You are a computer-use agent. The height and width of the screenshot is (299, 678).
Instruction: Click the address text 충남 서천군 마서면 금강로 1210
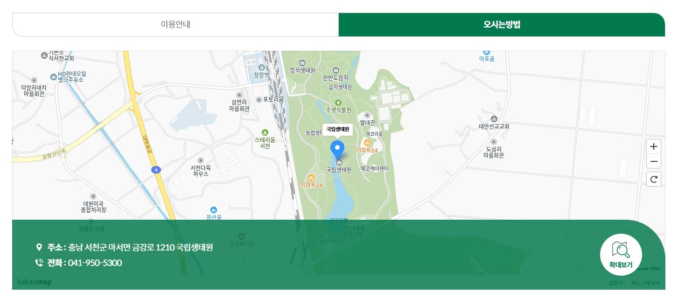coord(122,247)
